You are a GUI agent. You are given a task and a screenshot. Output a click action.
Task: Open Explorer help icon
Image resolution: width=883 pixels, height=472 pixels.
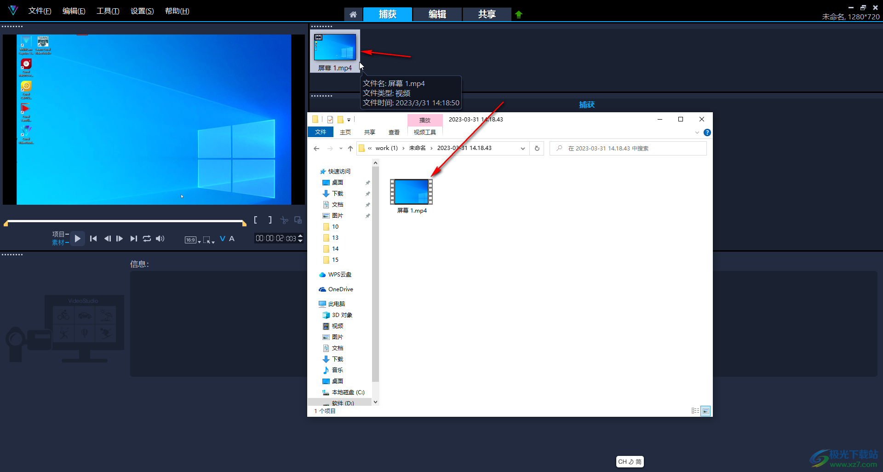click(707, 132)
